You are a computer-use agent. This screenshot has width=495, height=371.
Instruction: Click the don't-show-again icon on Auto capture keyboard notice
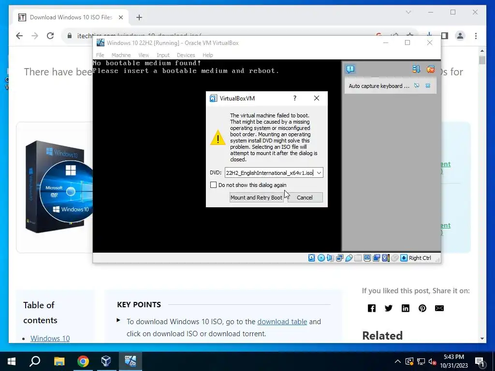(417, 86)
